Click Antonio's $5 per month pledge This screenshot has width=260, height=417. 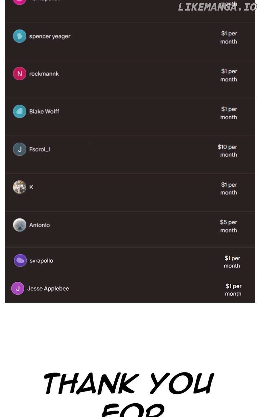pyautogui.click(x=228, y=226)
